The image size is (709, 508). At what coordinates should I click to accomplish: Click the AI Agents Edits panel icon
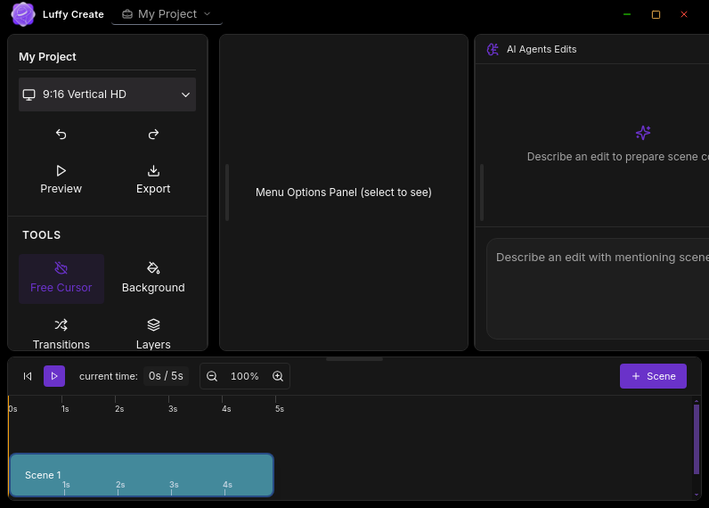[x=493, y=49]
